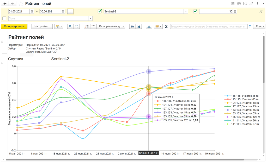Screen dimensions: 267x163
Task: Click the find magnifier icon
Action: [x=70, y=26]
